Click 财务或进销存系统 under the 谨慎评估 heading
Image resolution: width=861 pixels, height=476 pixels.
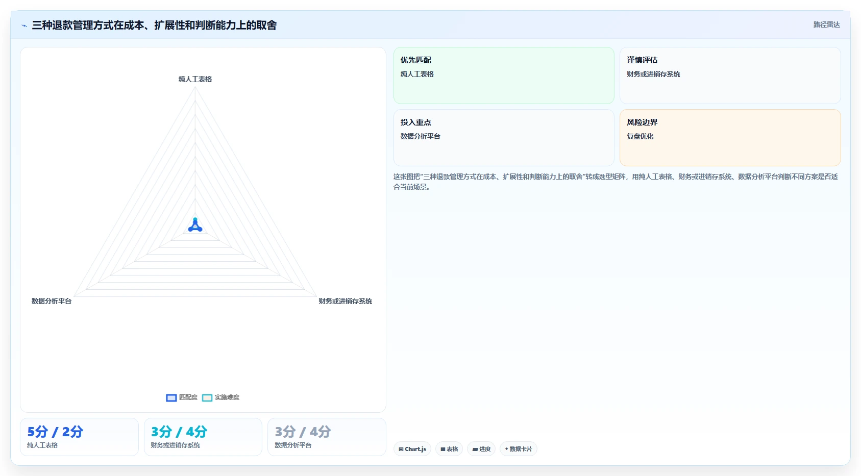point(653,74)
